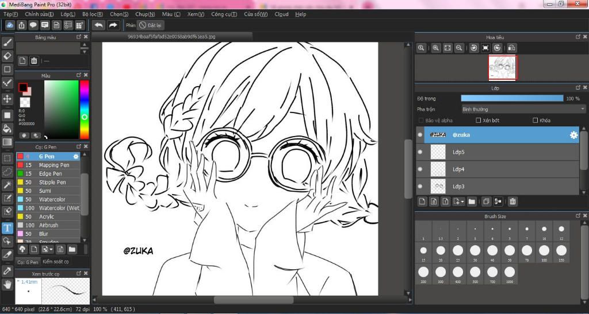Screen dimensions: 589x314
Task: Choose the 1000 brush size preset
Action: click(510, 274)
